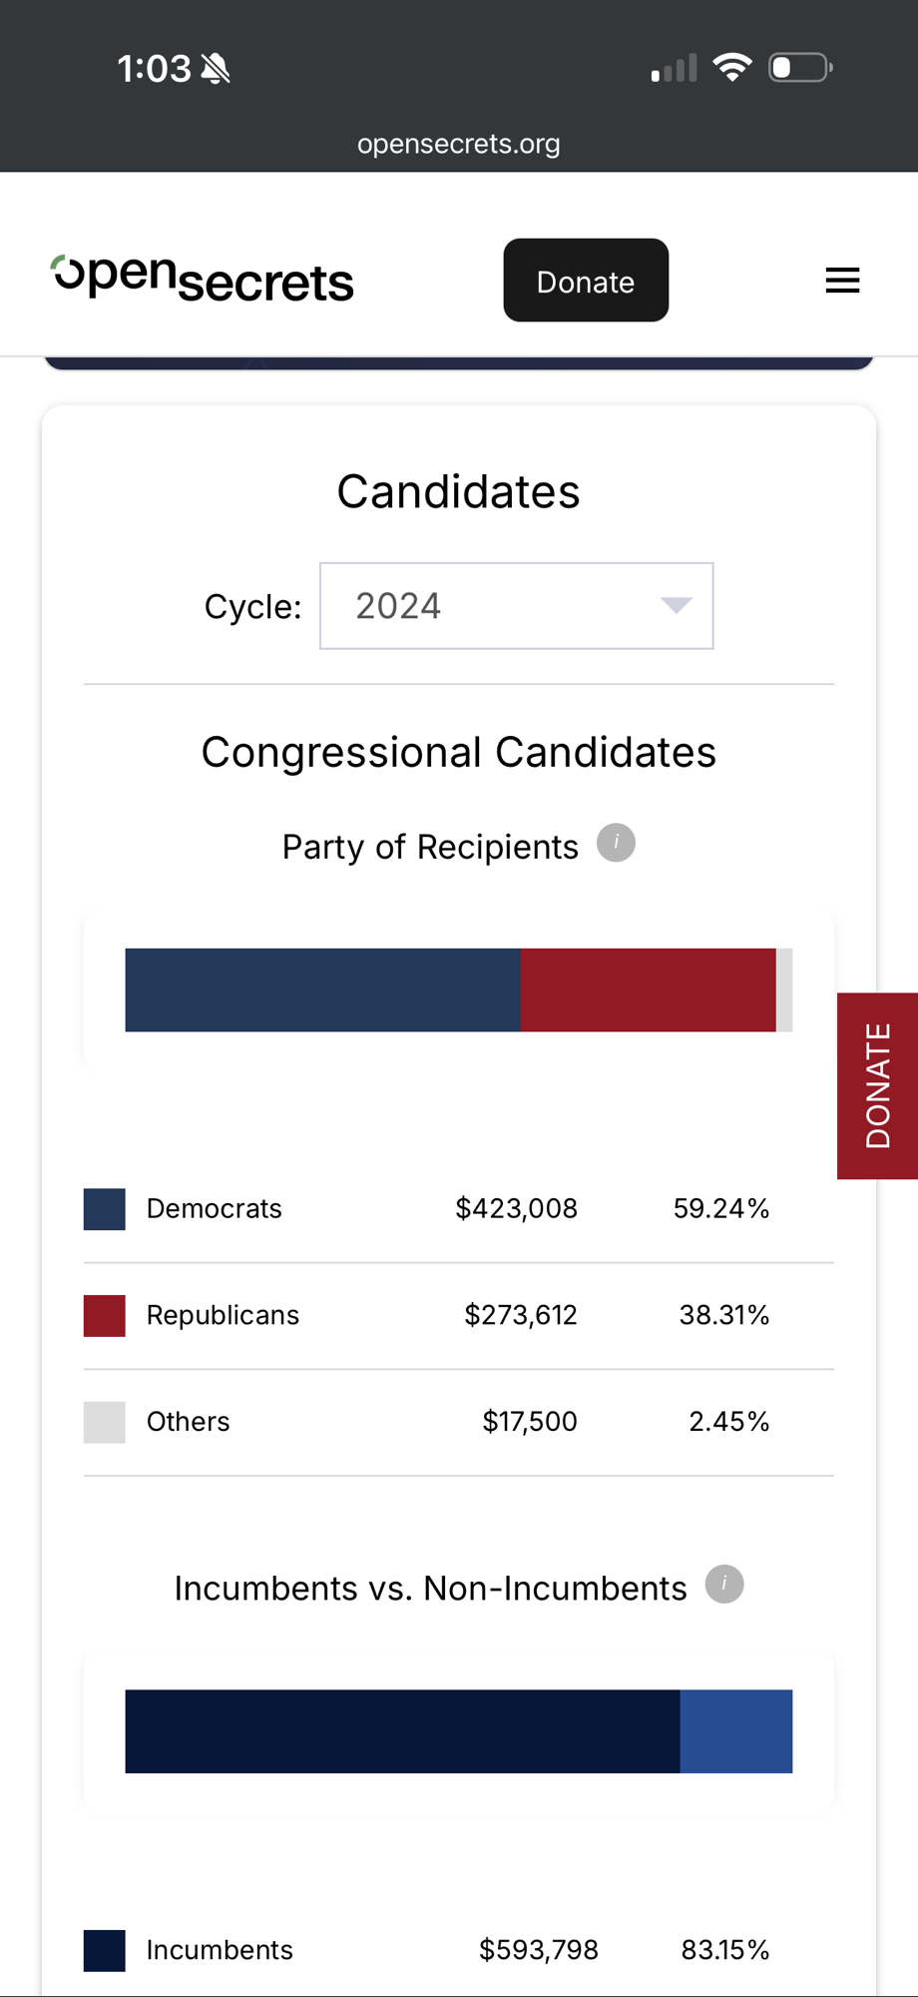
Task: Click the Democrats blue legend swatch
Action: tap(105, 1209)
